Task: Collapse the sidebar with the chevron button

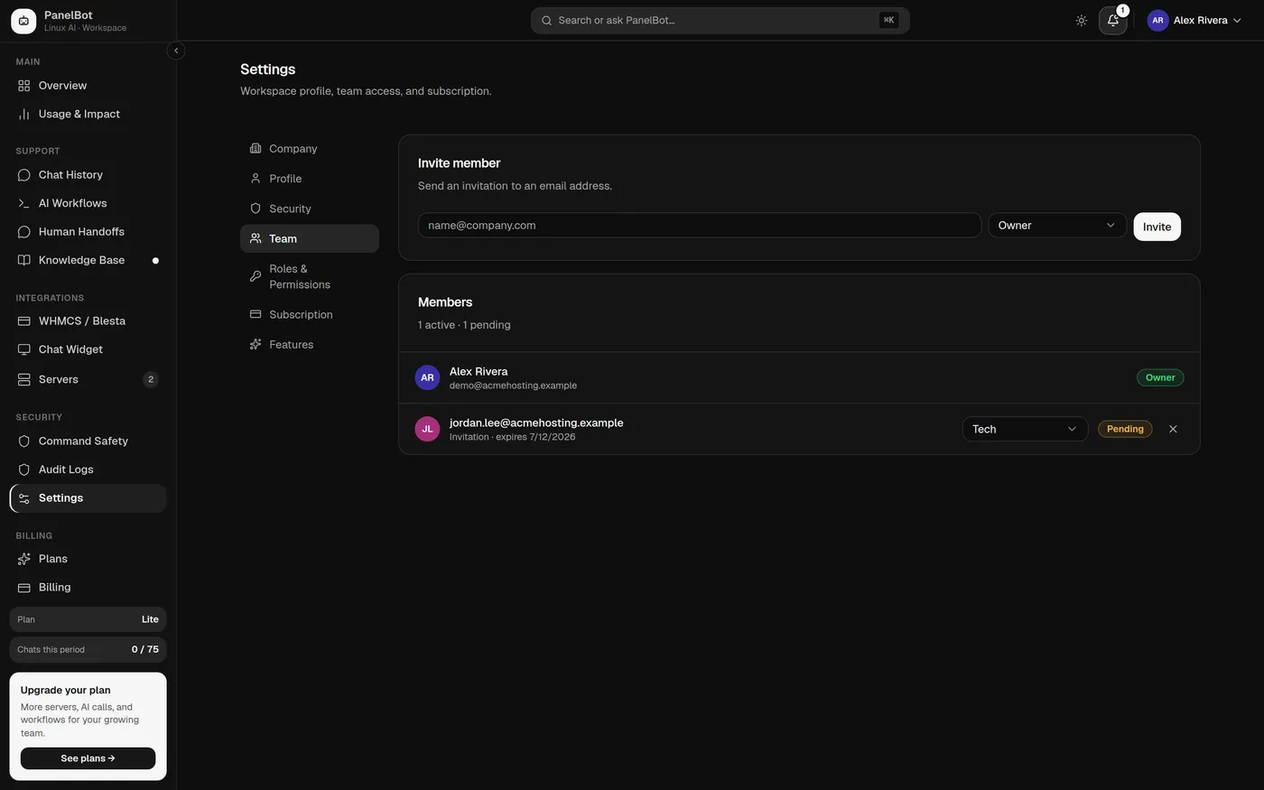Action: [176, 51]
